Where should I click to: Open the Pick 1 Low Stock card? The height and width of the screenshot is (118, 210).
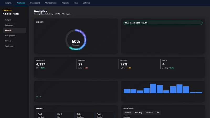(45, 115)
